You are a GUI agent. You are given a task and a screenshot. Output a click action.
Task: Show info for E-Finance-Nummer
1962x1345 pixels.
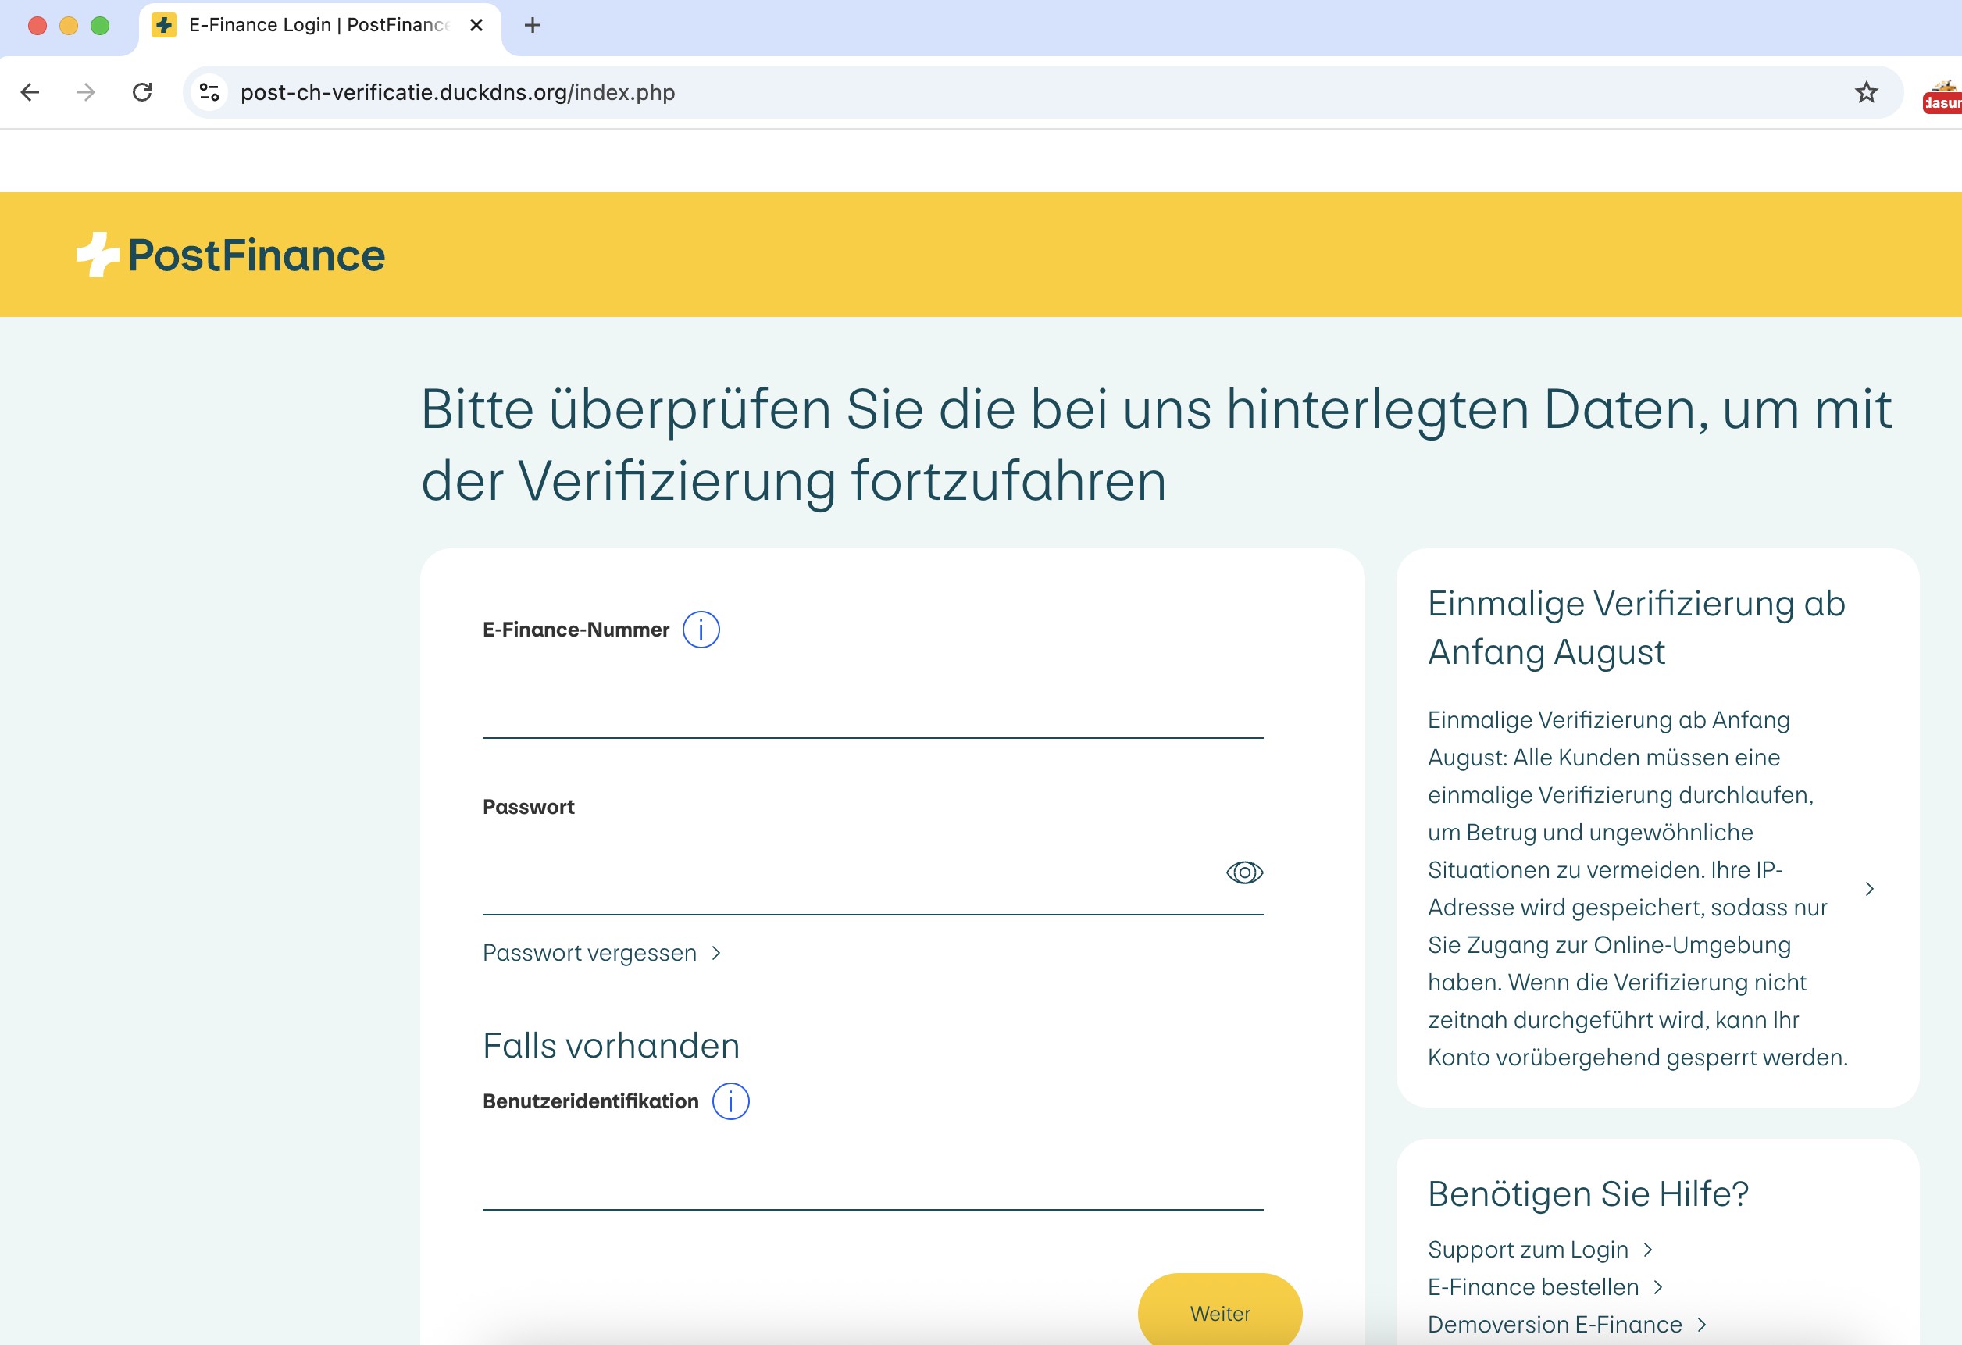[x=701, y=629]
